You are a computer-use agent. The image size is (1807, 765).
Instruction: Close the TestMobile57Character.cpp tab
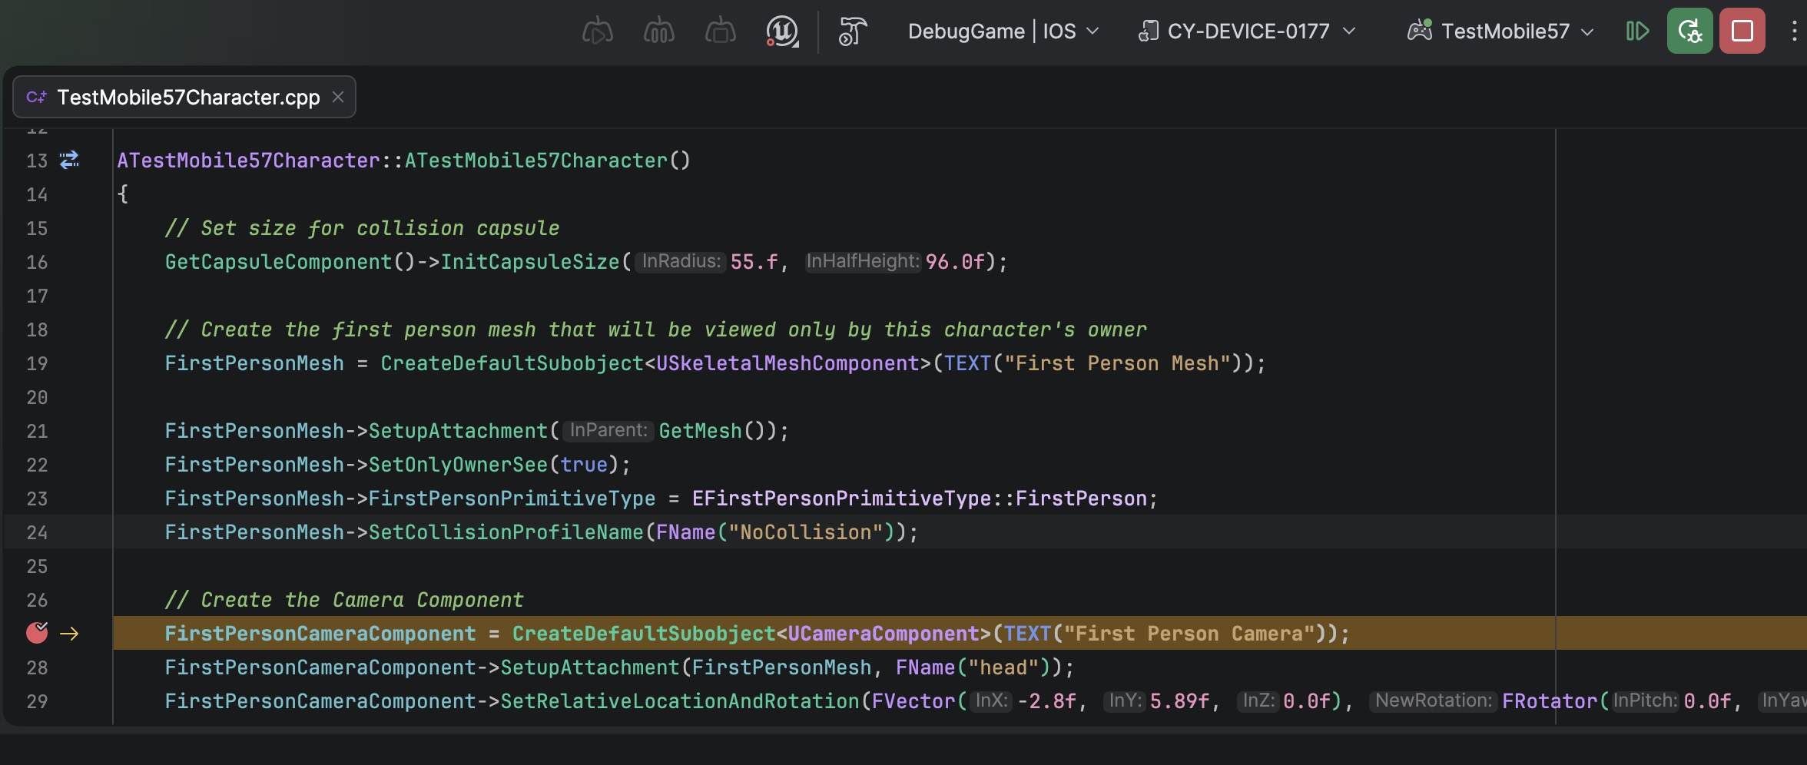pyautogui.click(x=338, y=97)
